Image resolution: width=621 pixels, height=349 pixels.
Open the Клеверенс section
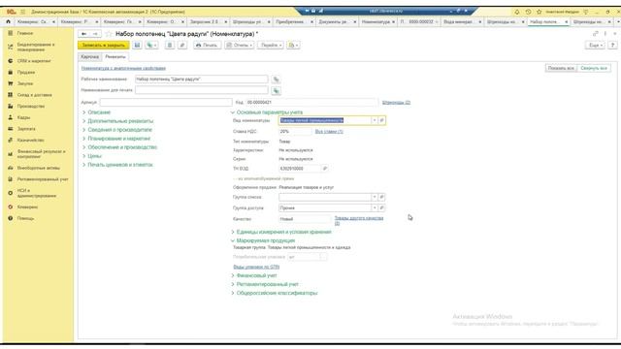click(27, 206)
